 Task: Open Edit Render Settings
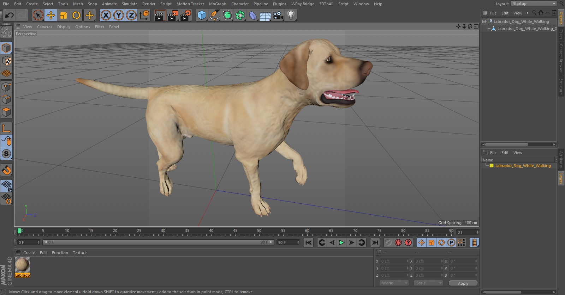point(186,15)
